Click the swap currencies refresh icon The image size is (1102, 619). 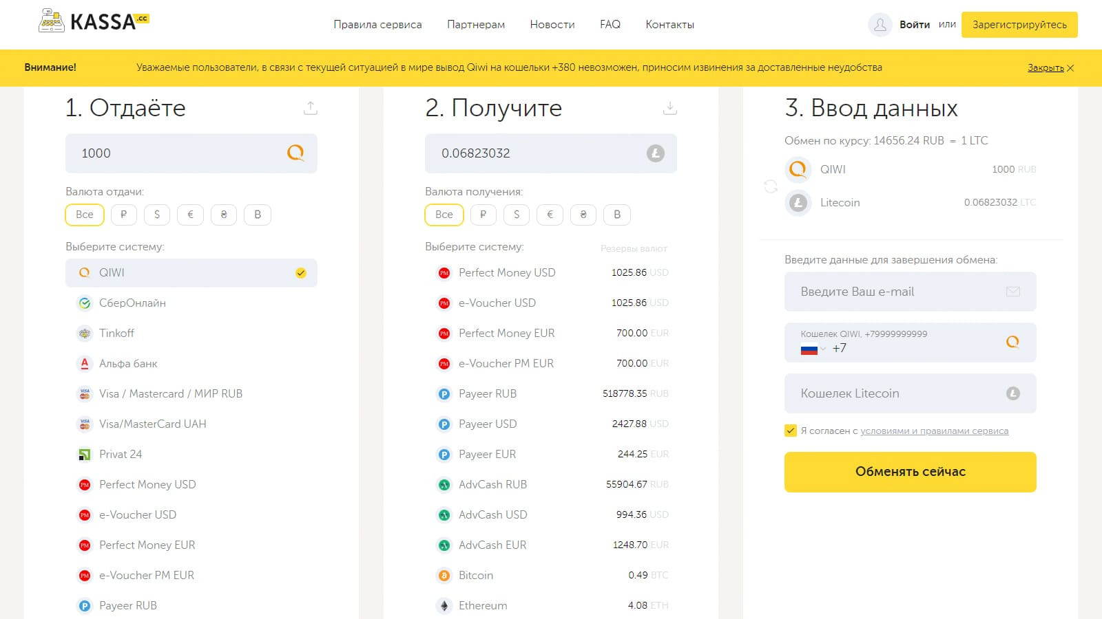tap(771, 186)
